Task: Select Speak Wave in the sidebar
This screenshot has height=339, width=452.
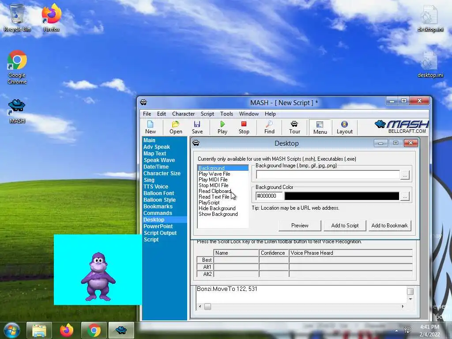Action: click(x=159, y=160)
